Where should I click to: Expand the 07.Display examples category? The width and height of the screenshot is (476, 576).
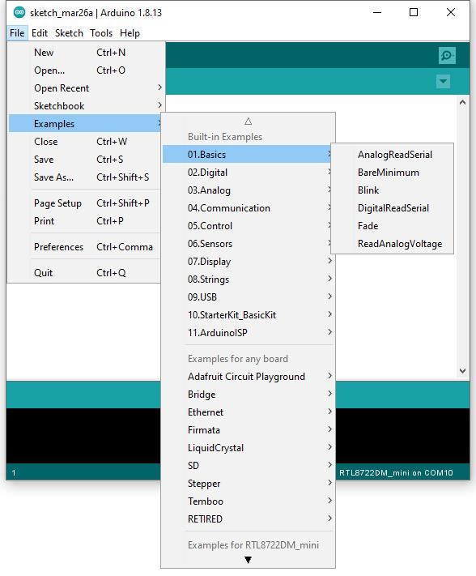[248, 261]
